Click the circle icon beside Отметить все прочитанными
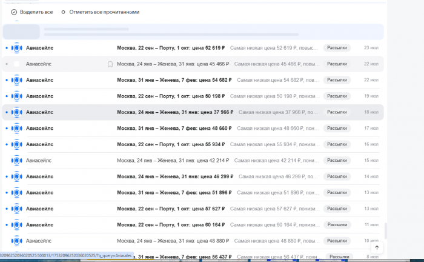Screen dimensions: 424x262 click(x=63, y=12)
